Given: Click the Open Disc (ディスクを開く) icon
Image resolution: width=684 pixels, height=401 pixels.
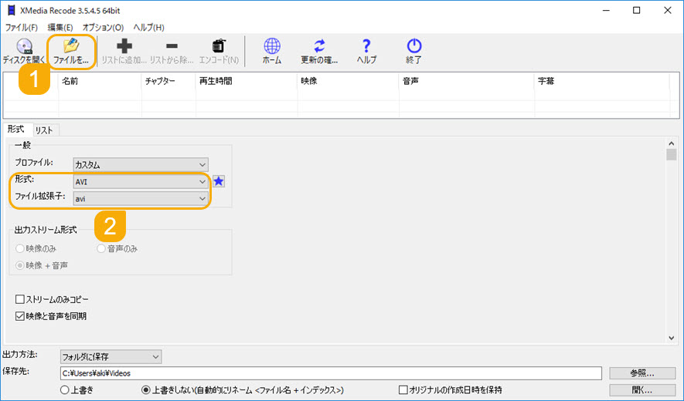Looking at the screenshot, I should point(24,46).
